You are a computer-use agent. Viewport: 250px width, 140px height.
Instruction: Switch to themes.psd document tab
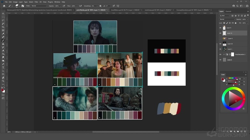[39, 10]
